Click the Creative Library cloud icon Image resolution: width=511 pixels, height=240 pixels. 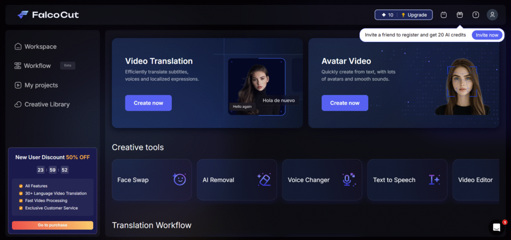(18, 104)
